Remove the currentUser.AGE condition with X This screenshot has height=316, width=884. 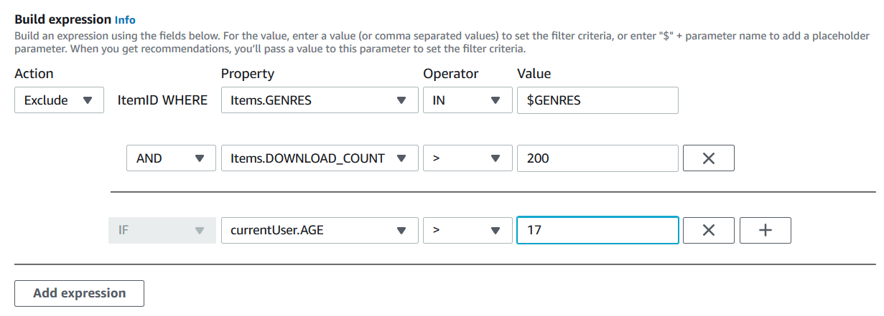coord(708,231)
